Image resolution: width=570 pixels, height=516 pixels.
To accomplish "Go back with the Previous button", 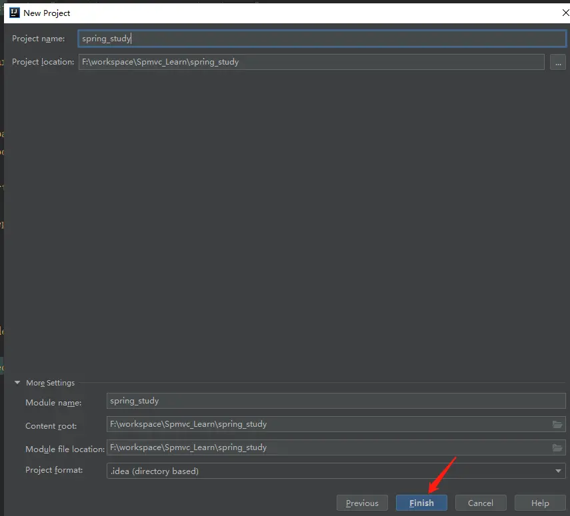I will pyautogui.click(x=362, y=503).
